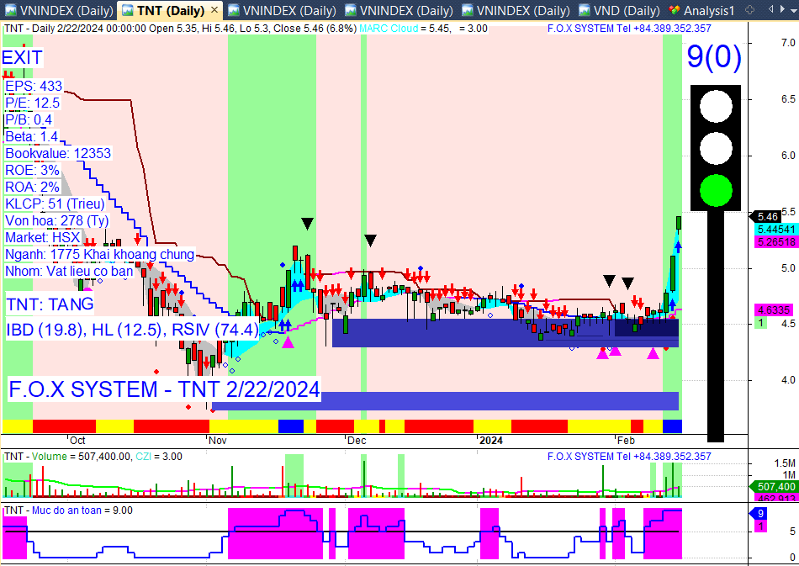Screen dimensions: 799x566
Task: Click the ROA: 2% label
Action: (x=32, y=187)
